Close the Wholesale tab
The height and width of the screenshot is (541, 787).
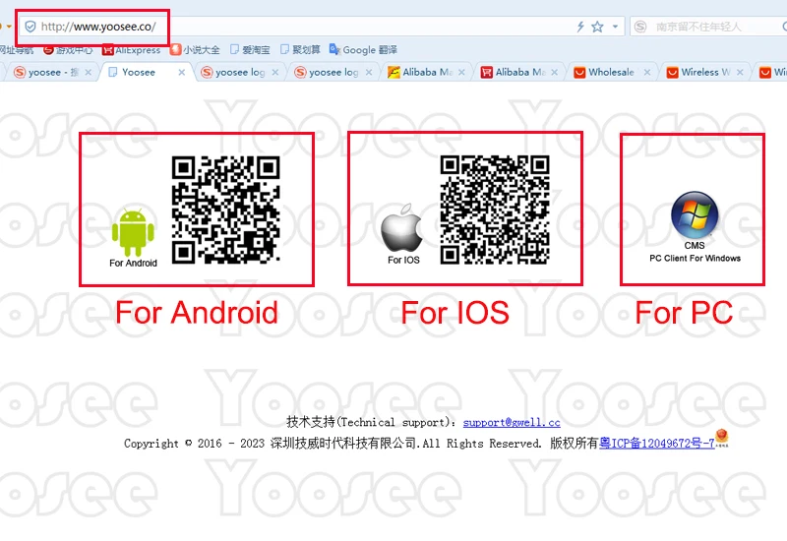coord(647,72)
